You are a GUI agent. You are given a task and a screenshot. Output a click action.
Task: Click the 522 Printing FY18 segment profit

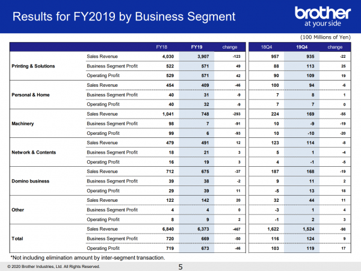tap(170, 66)
